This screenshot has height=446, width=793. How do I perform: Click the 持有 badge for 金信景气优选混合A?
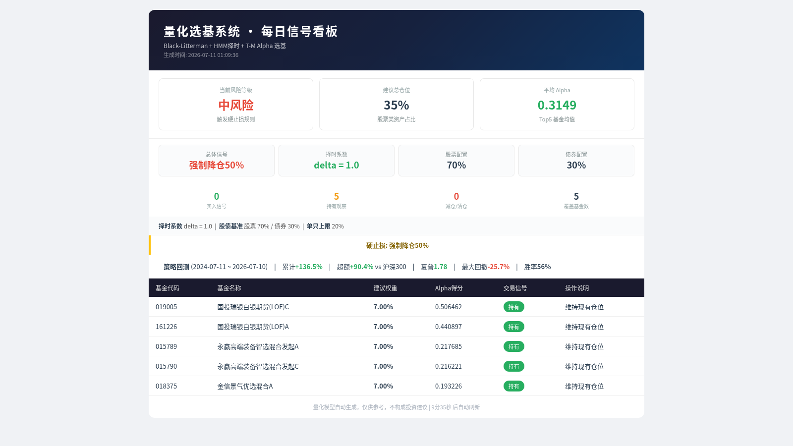click(513, 386)
